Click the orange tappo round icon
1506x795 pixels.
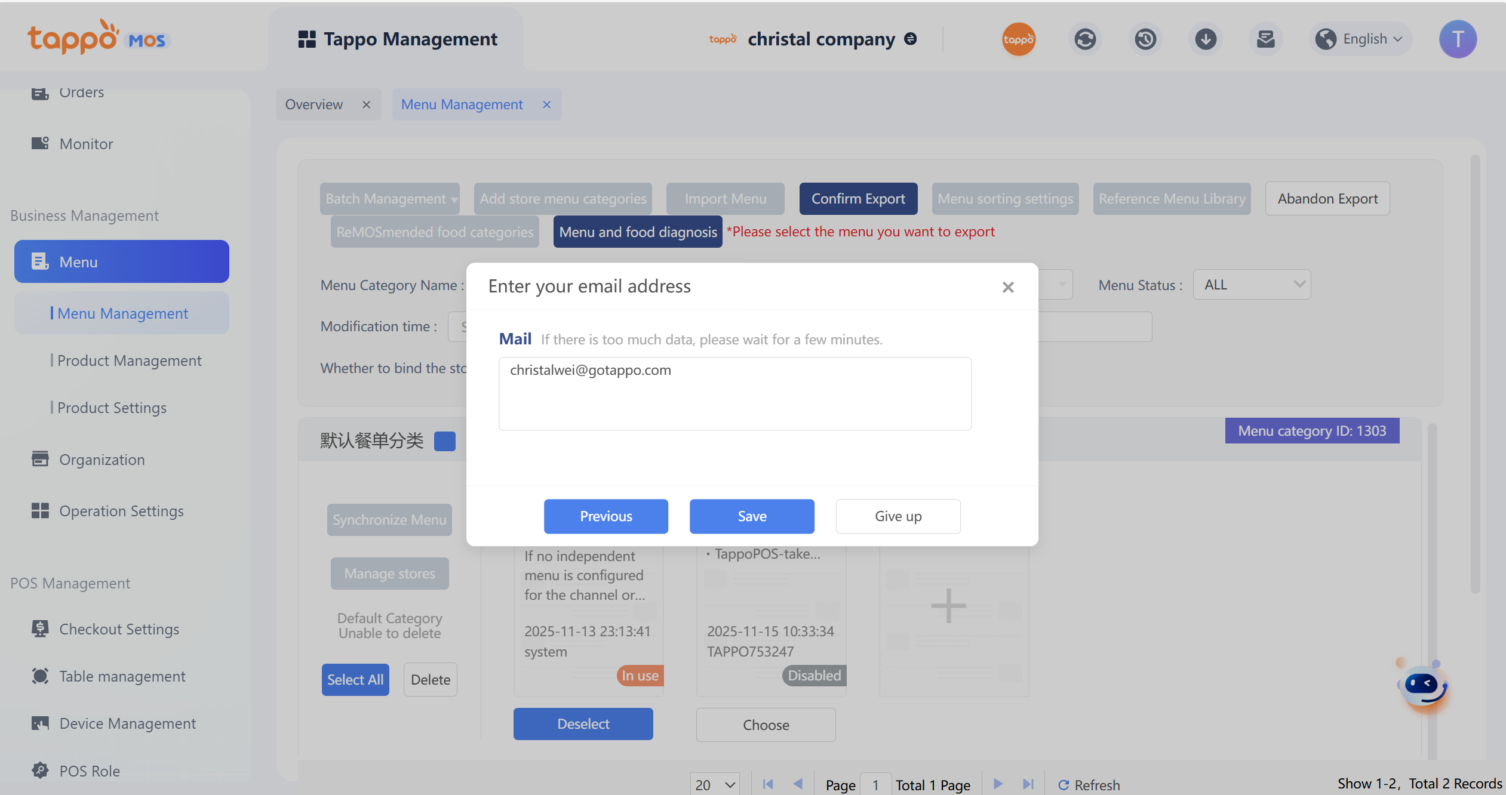(1018, 39)
